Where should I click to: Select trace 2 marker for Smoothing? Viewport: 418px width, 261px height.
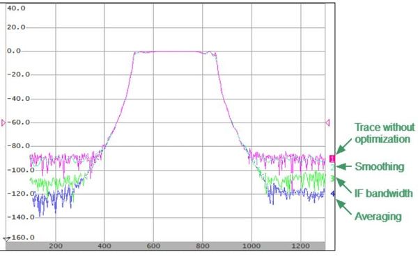[332, 168]
